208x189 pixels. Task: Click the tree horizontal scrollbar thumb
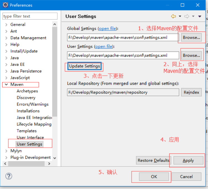tap(26, 164)
